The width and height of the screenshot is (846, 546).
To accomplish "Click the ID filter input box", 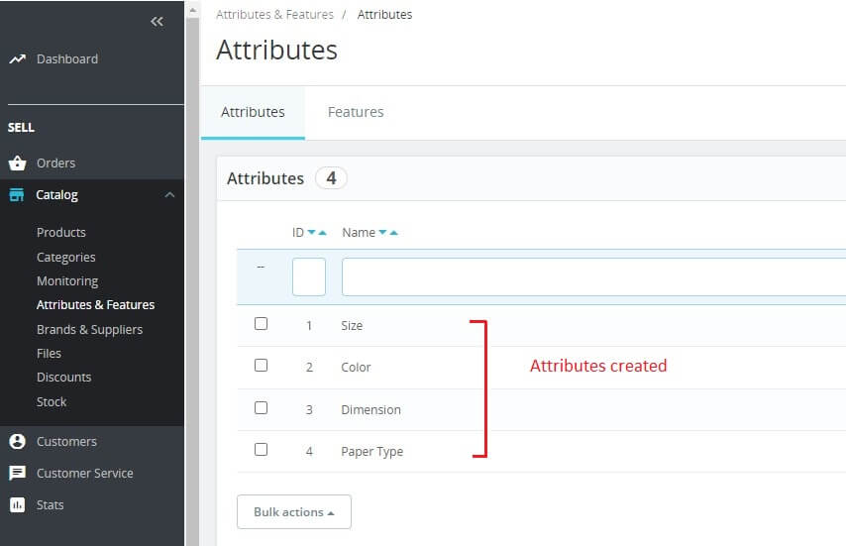I will click(309, 276).
